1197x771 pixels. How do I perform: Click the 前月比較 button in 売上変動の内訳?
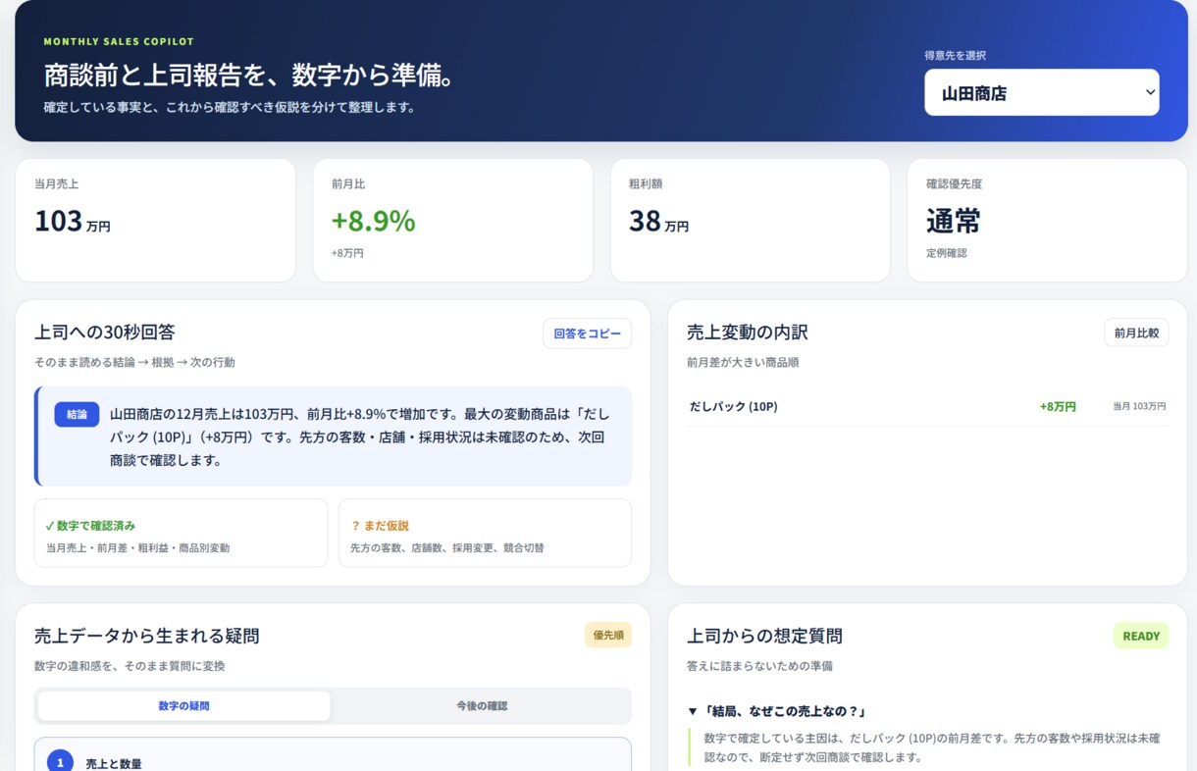(x=1136, y=333)
